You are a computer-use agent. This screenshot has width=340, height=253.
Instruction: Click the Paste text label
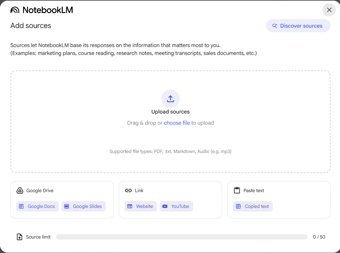[254, 190]
